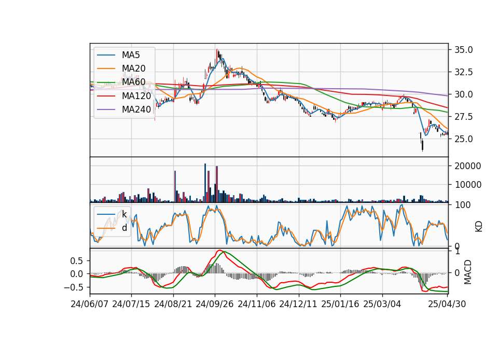This screenshot has width=498, height=358.
Task: Click the 24/08/21 date axis label
Action: [173, 304]
